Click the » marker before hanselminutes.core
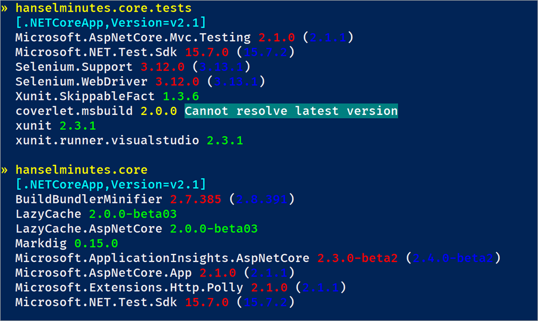The width and height of the screenshot is (538, 321). 5,170
